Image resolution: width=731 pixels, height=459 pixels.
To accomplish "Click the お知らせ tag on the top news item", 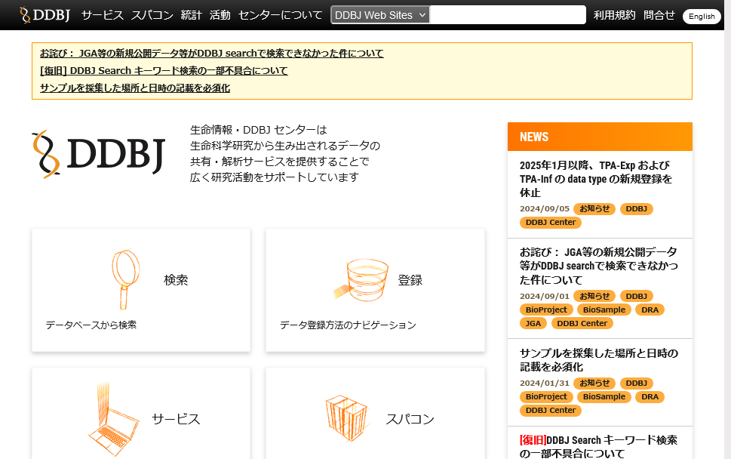I will (x=594, y=208).
